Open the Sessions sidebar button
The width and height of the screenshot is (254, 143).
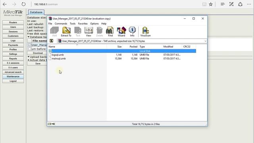pos(13,32)
